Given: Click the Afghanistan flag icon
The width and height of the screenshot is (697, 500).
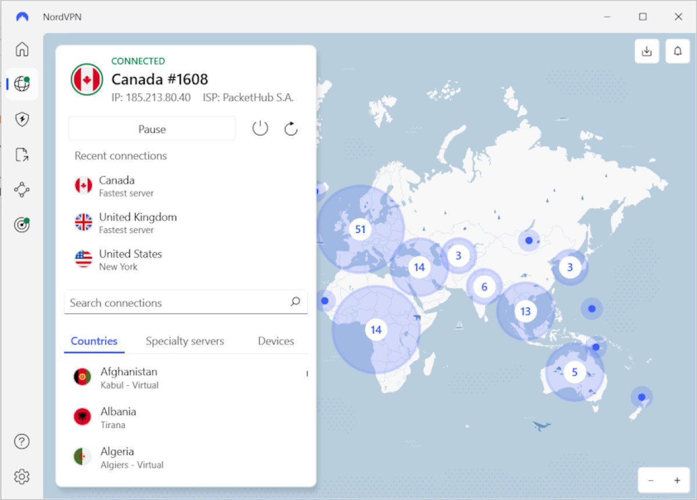Looking at the screenshot, I should point(82,377).
